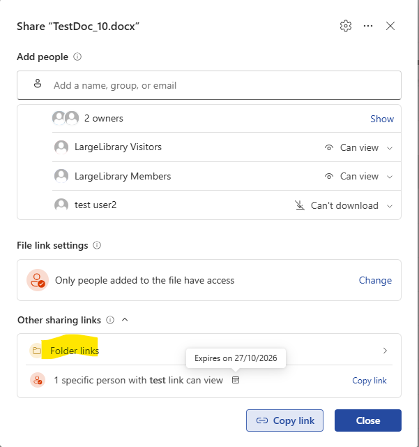
Task: Open test user2 Can't download dropdown
Action: tap(344, 205)
